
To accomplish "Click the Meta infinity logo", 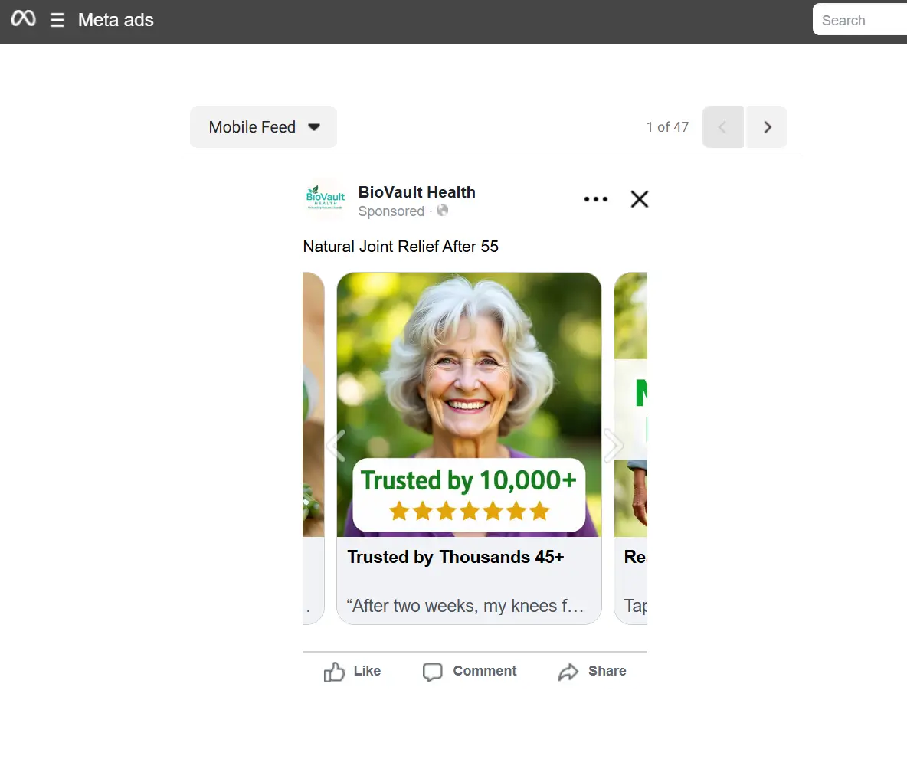I will click(x=24, y=18).
